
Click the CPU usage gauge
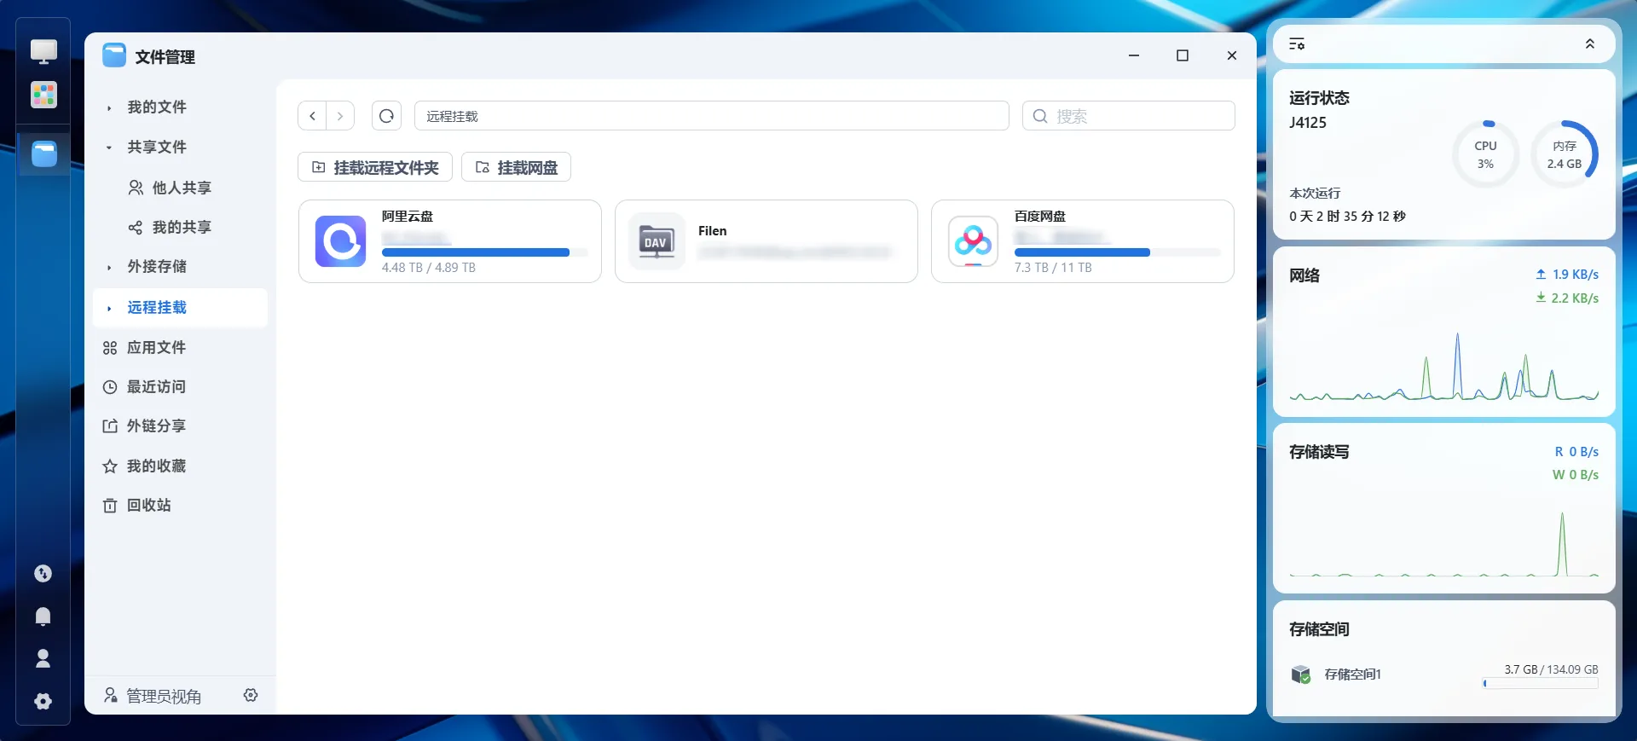(1486, 154)
